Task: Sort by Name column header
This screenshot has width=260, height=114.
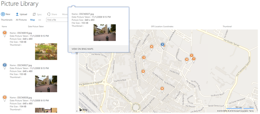Action: coord(4,26)
